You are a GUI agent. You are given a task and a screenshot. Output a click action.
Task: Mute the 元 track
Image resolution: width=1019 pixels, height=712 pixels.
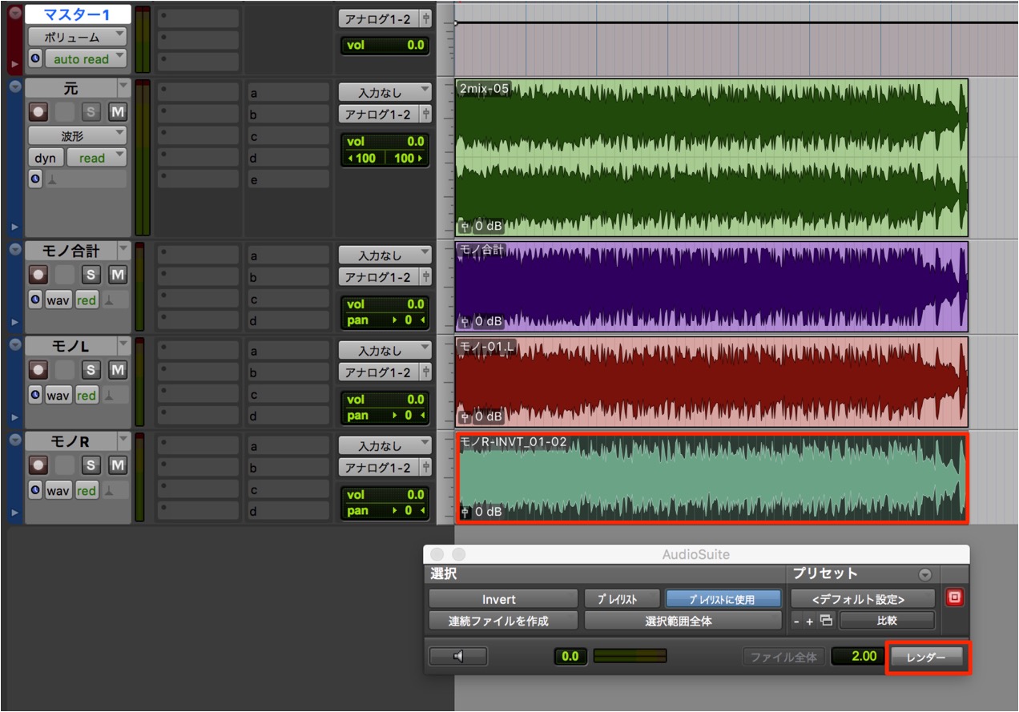click(x=118, y=111)
